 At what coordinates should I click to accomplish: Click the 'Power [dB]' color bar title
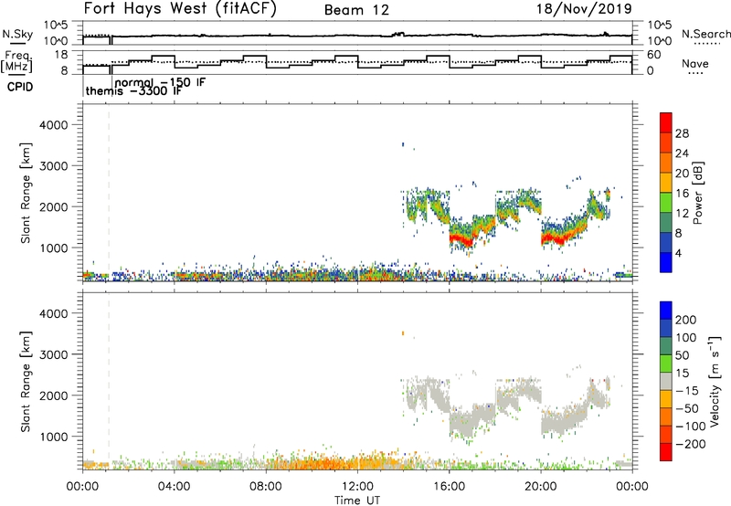click(698, 193)
